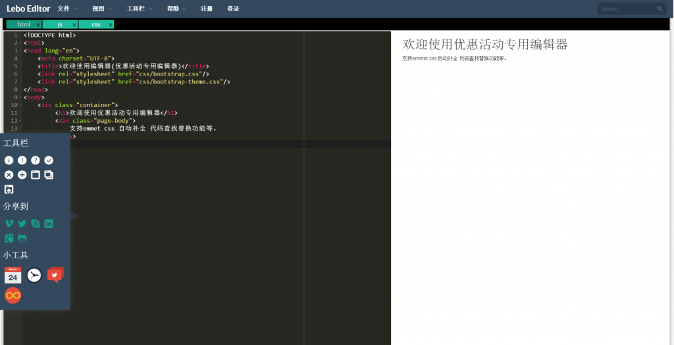
Task: Click the GitHub share icon
Action: pyautogui.click(x=22, y=238)
